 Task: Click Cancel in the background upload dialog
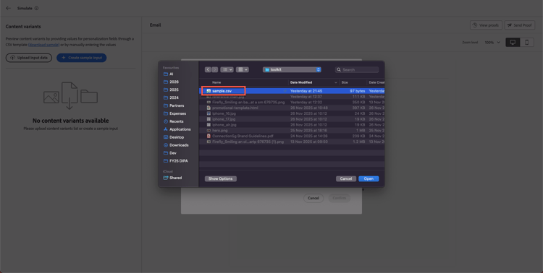click(313, 198)
